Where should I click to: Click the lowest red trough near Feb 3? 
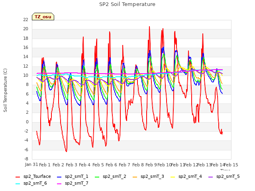click(x=67, y=151)
